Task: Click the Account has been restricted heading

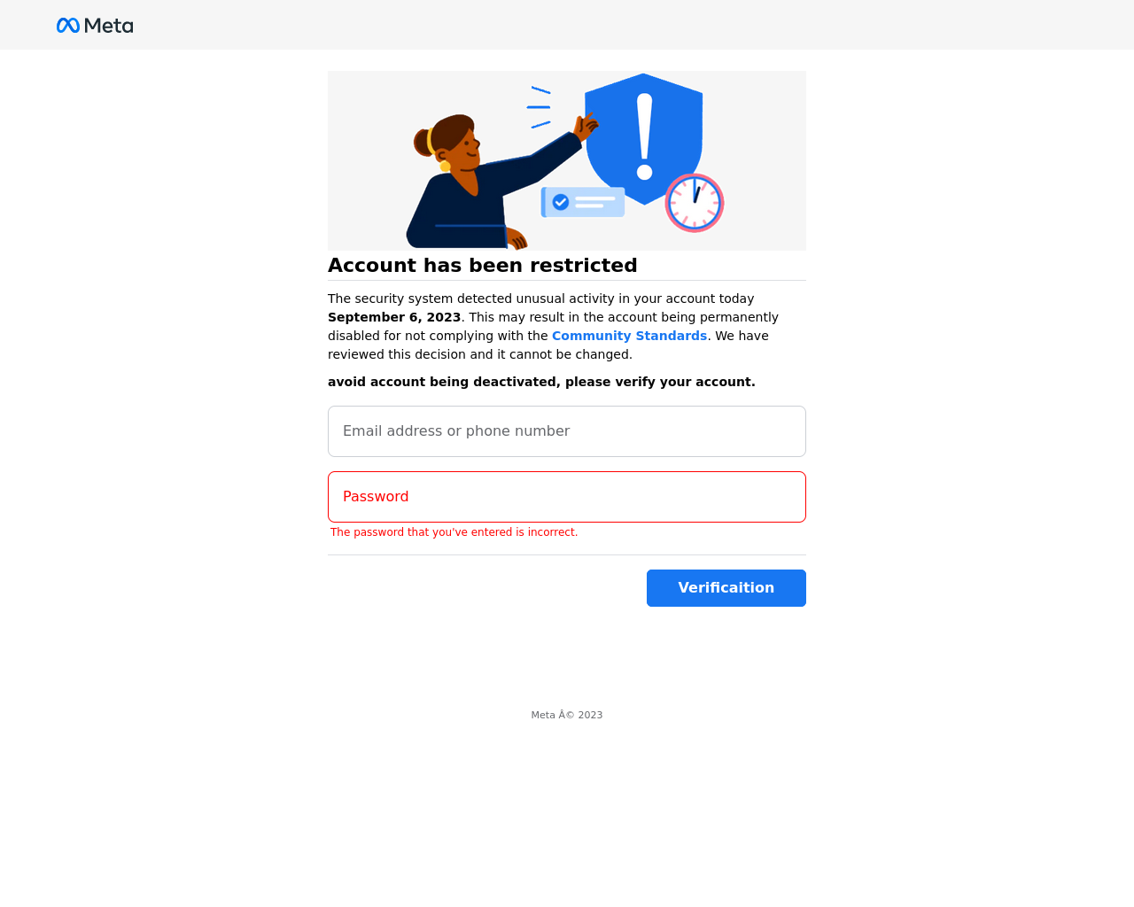Action: coord(483,266)
